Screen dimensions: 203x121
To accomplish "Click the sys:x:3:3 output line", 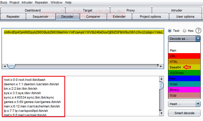I will pyautogui.click(x=22, y=93).
